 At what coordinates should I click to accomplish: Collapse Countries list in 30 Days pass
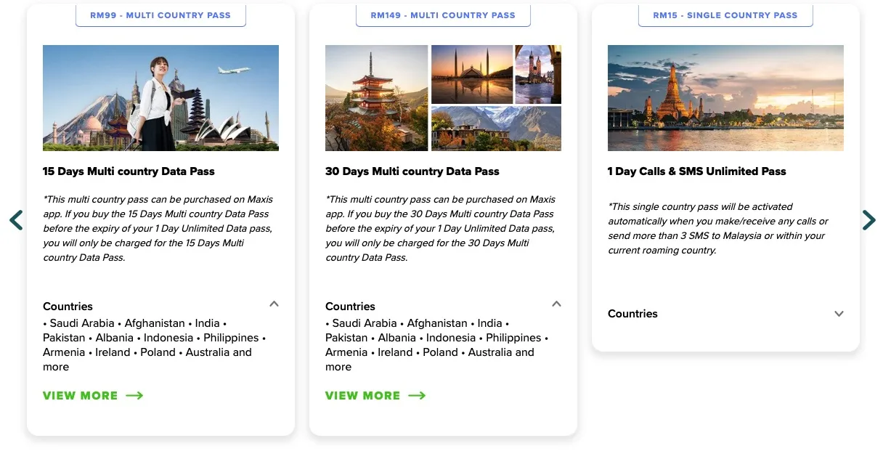pos(556,304)
